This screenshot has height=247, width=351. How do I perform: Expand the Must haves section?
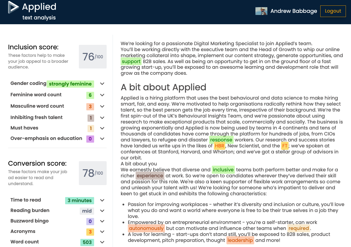[102, 129]
